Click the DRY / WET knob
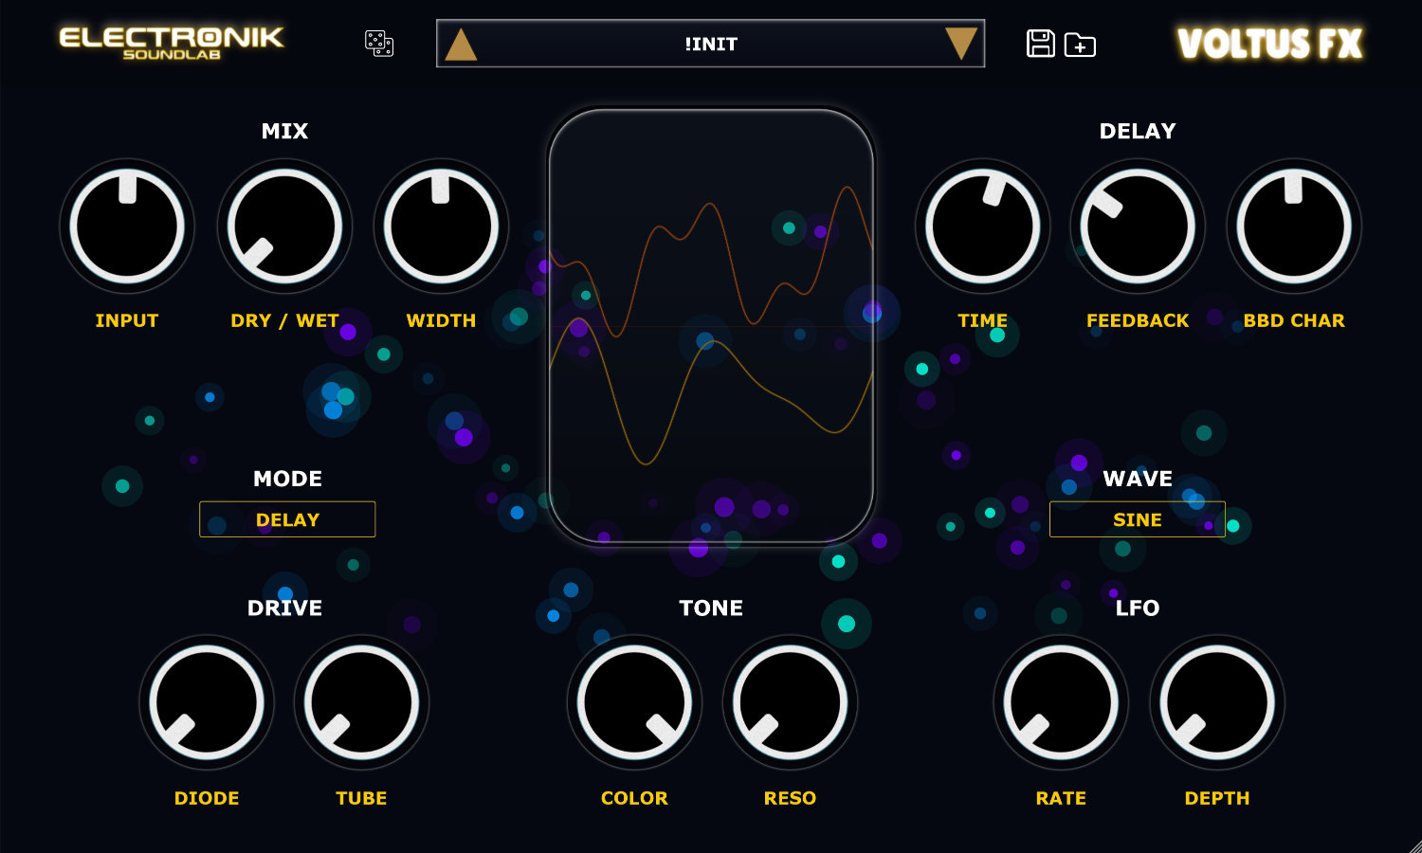Screen dimensions: 1422x853 (284, 227)
